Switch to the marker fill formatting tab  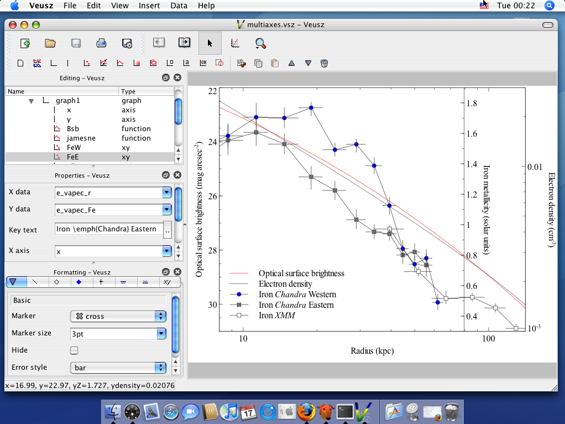tap(79, 282)
